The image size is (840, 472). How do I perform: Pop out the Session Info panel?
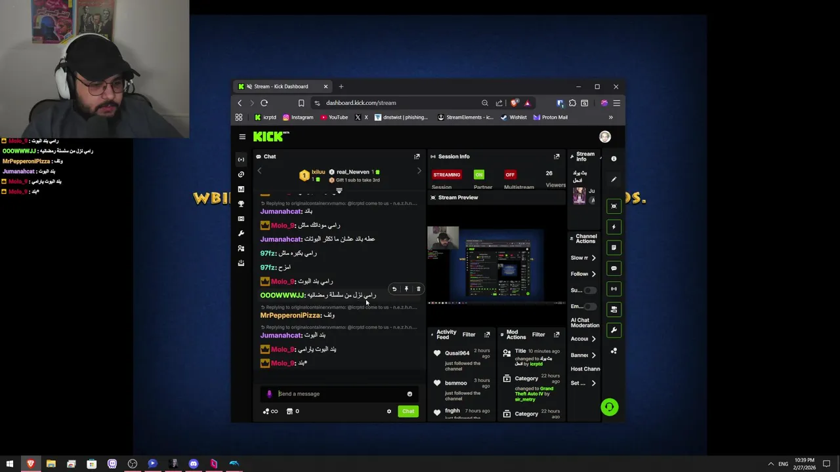(x=556, y=157)
